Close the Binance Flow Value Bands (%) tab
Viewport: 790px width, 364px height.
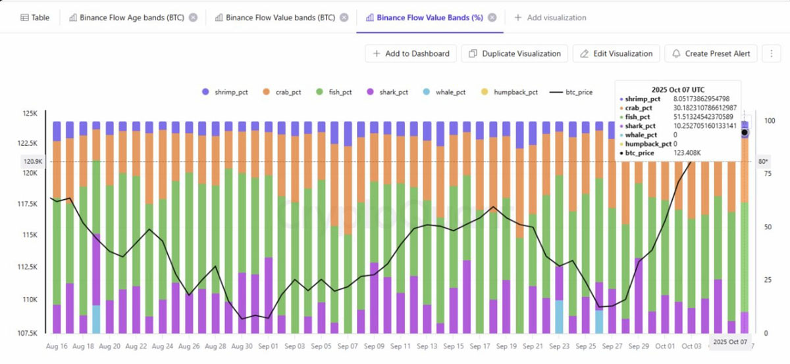point(492,18)
